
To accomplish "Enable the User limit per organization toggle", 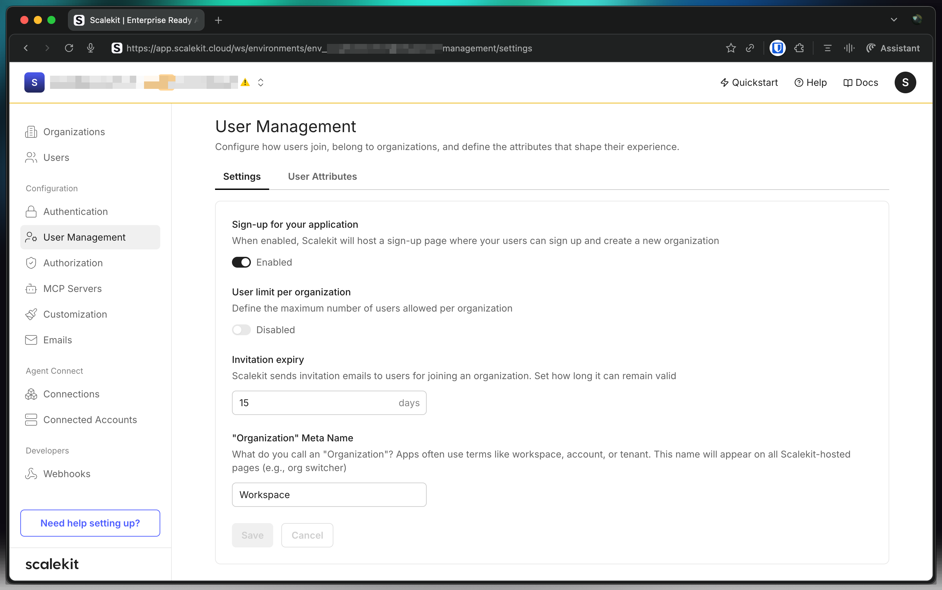I will point(241,330).
